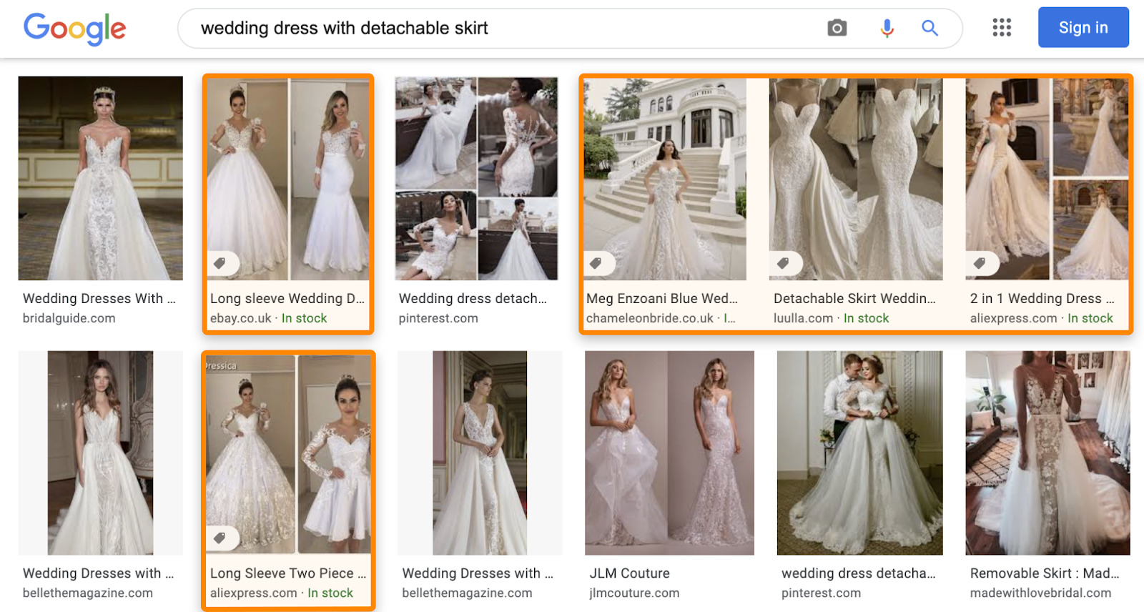Open the Wedding dress detach... Pinterest collage
Image resolution: width=1144 pixels, height=612 pixels.
tap(476, 178)
